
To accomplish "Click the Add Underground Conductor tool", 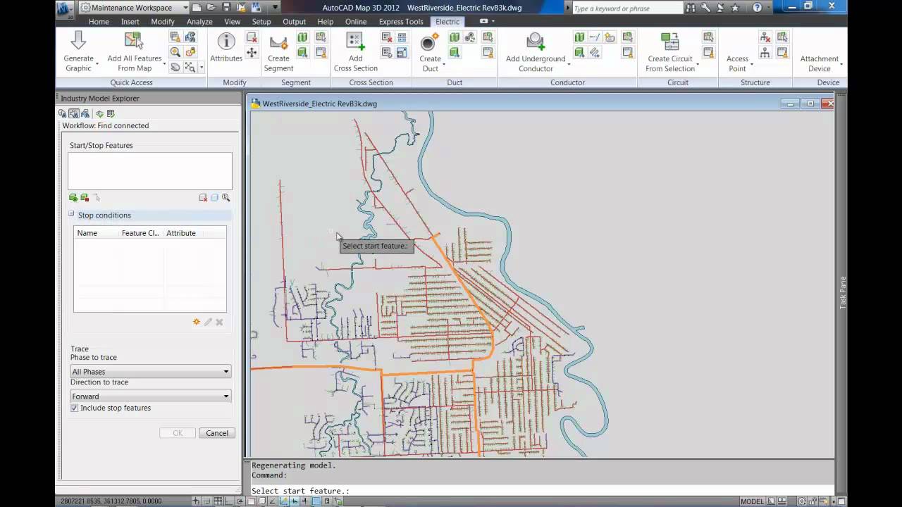I will point(536,52).
